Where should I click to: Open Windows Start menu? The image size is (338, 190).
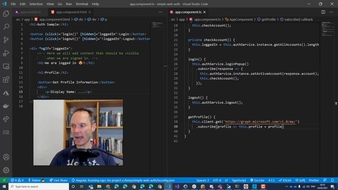(x=4, y=186)
